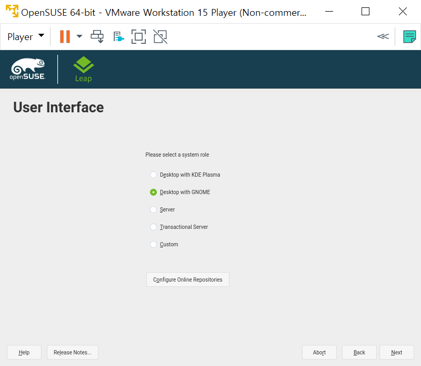Click 'Please select a system role' label
The image size is (421, 366).
tap(177, 155)
